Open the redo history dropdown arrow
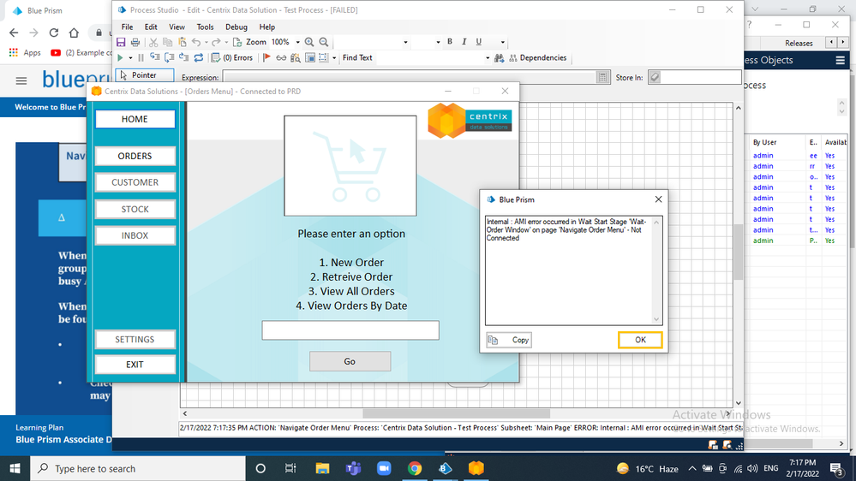This screenshot has height=481, width=856. (x=226, y=42)
